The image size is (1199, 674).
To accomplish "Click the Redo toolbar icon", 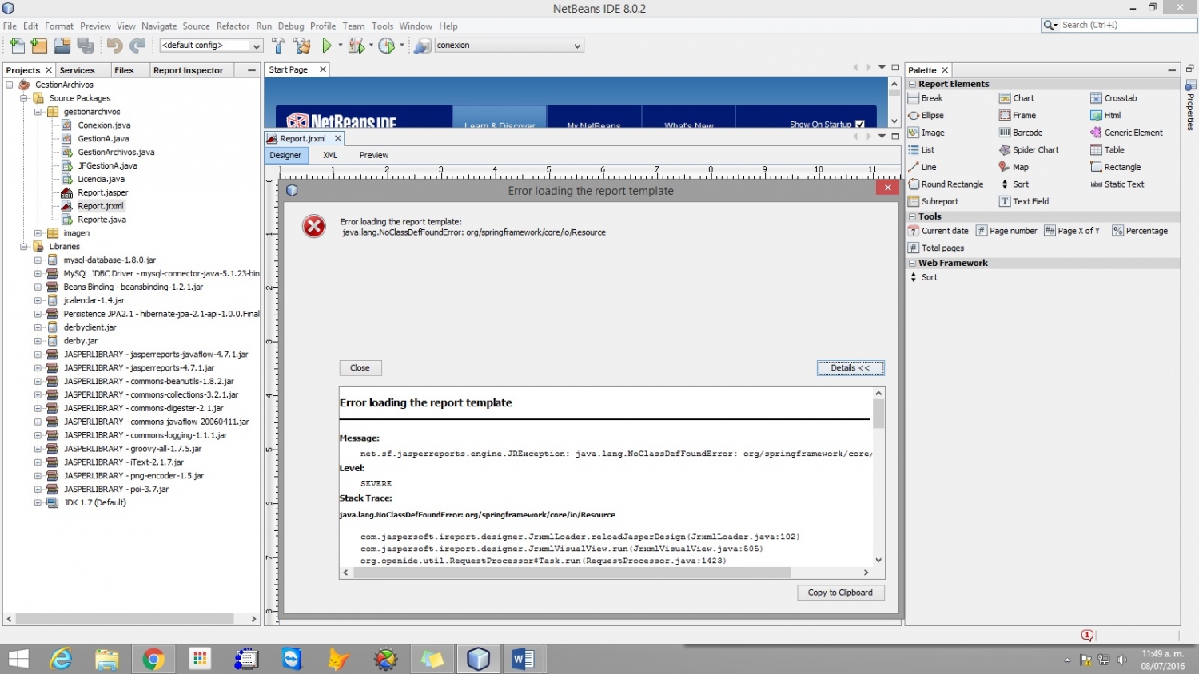I will (138, 46).
